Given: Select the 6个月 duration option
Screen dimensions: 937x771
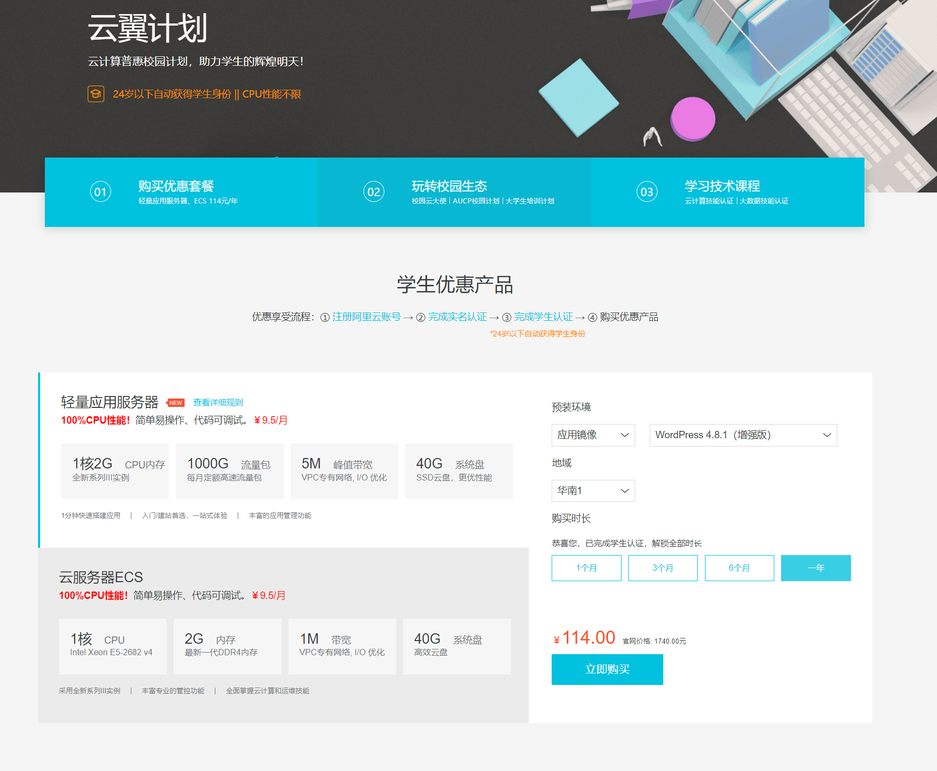Looking at the screenshot, I should click(739, 568).
